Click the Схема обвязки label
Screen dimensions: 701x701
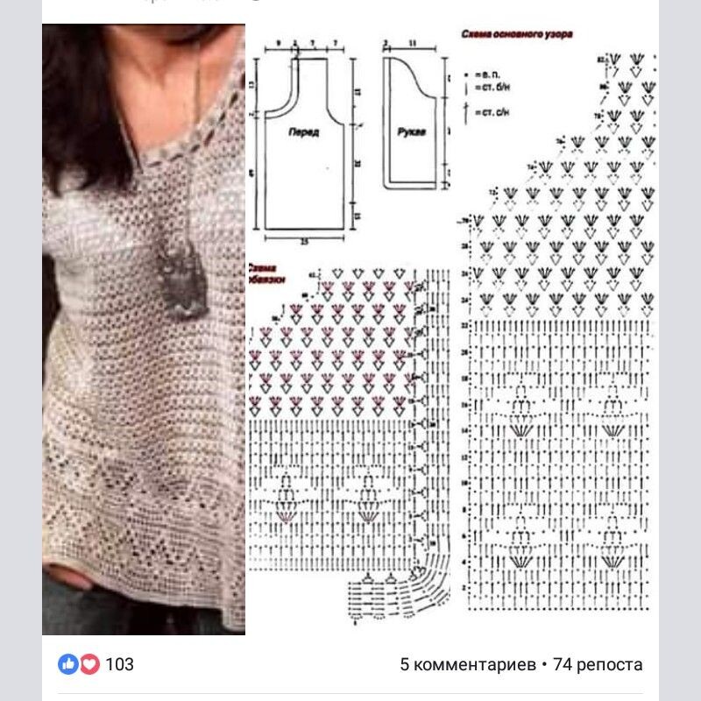tap(266, 273)
